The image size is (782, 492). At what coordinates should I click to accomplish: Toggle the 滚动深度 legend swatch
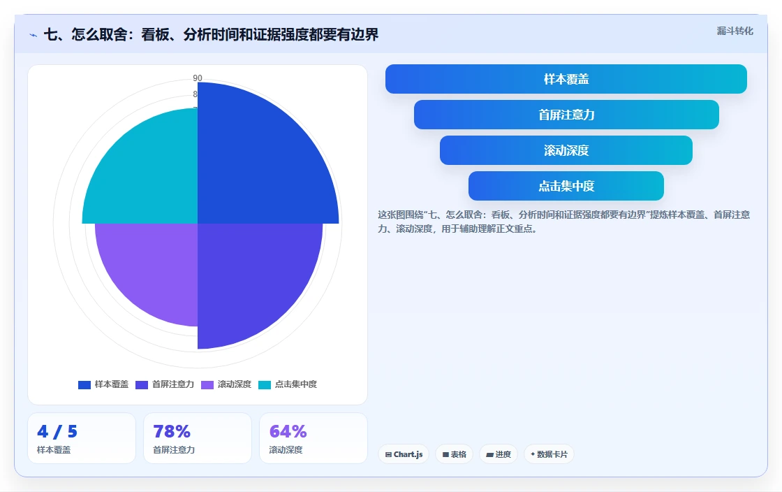[x=207, y=384]
